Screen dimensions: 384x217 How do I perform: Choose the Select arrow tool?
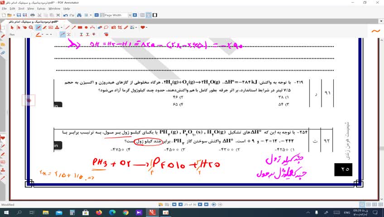point(12,28)
